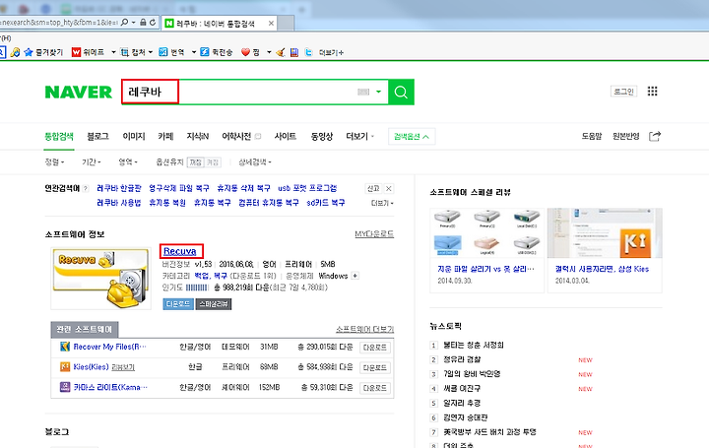Click the orange Kies software icon
Image resolution: width=709 pixels, height=448 pixels.
pos(65,366)
